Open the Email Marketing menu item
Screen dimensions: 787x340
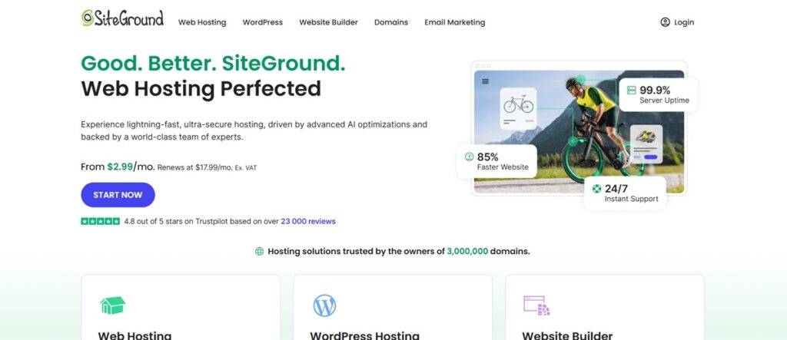pyautogui.click(x=455, y=22)
